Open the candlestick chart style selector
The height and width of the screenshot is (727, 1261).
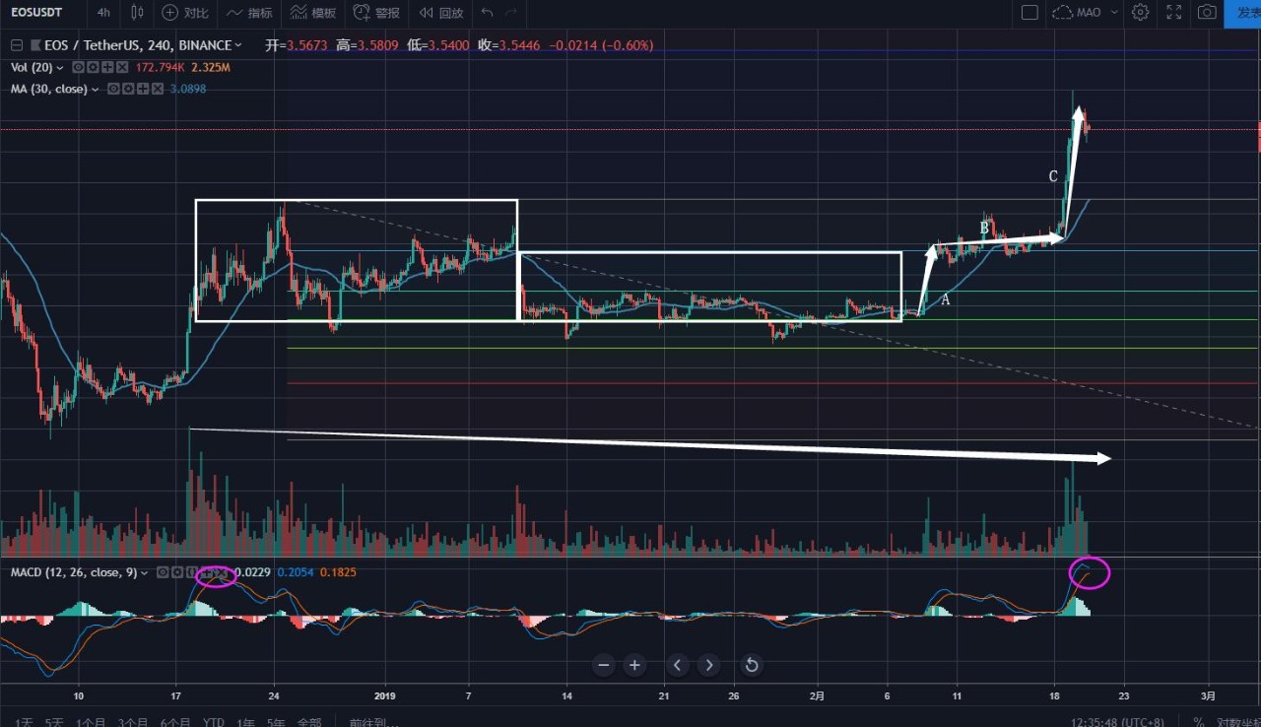(137, 13)
